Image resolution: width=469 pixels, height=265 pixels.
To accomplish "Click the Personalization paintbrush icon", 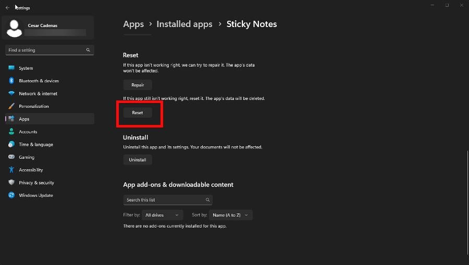I will pos(11,106).
